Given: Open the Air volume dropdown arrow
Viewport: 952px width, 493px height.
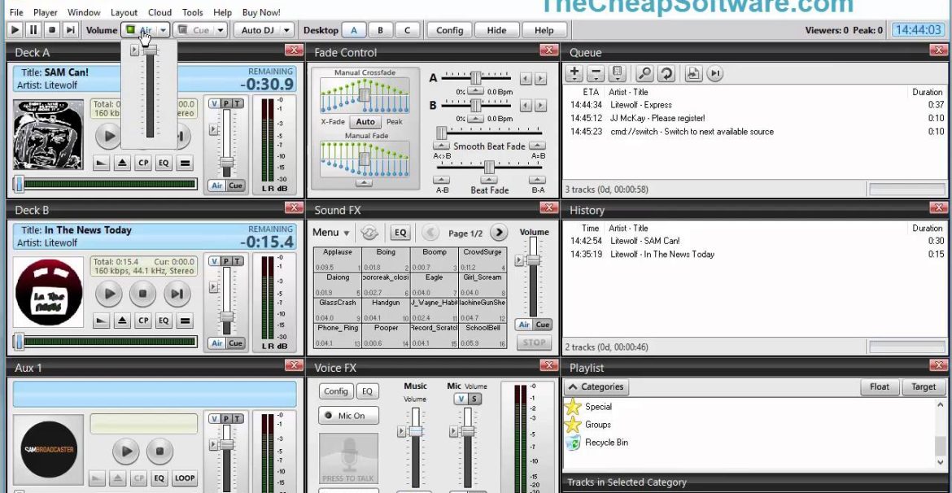Looking at the screenshot, I should (163, 30).
